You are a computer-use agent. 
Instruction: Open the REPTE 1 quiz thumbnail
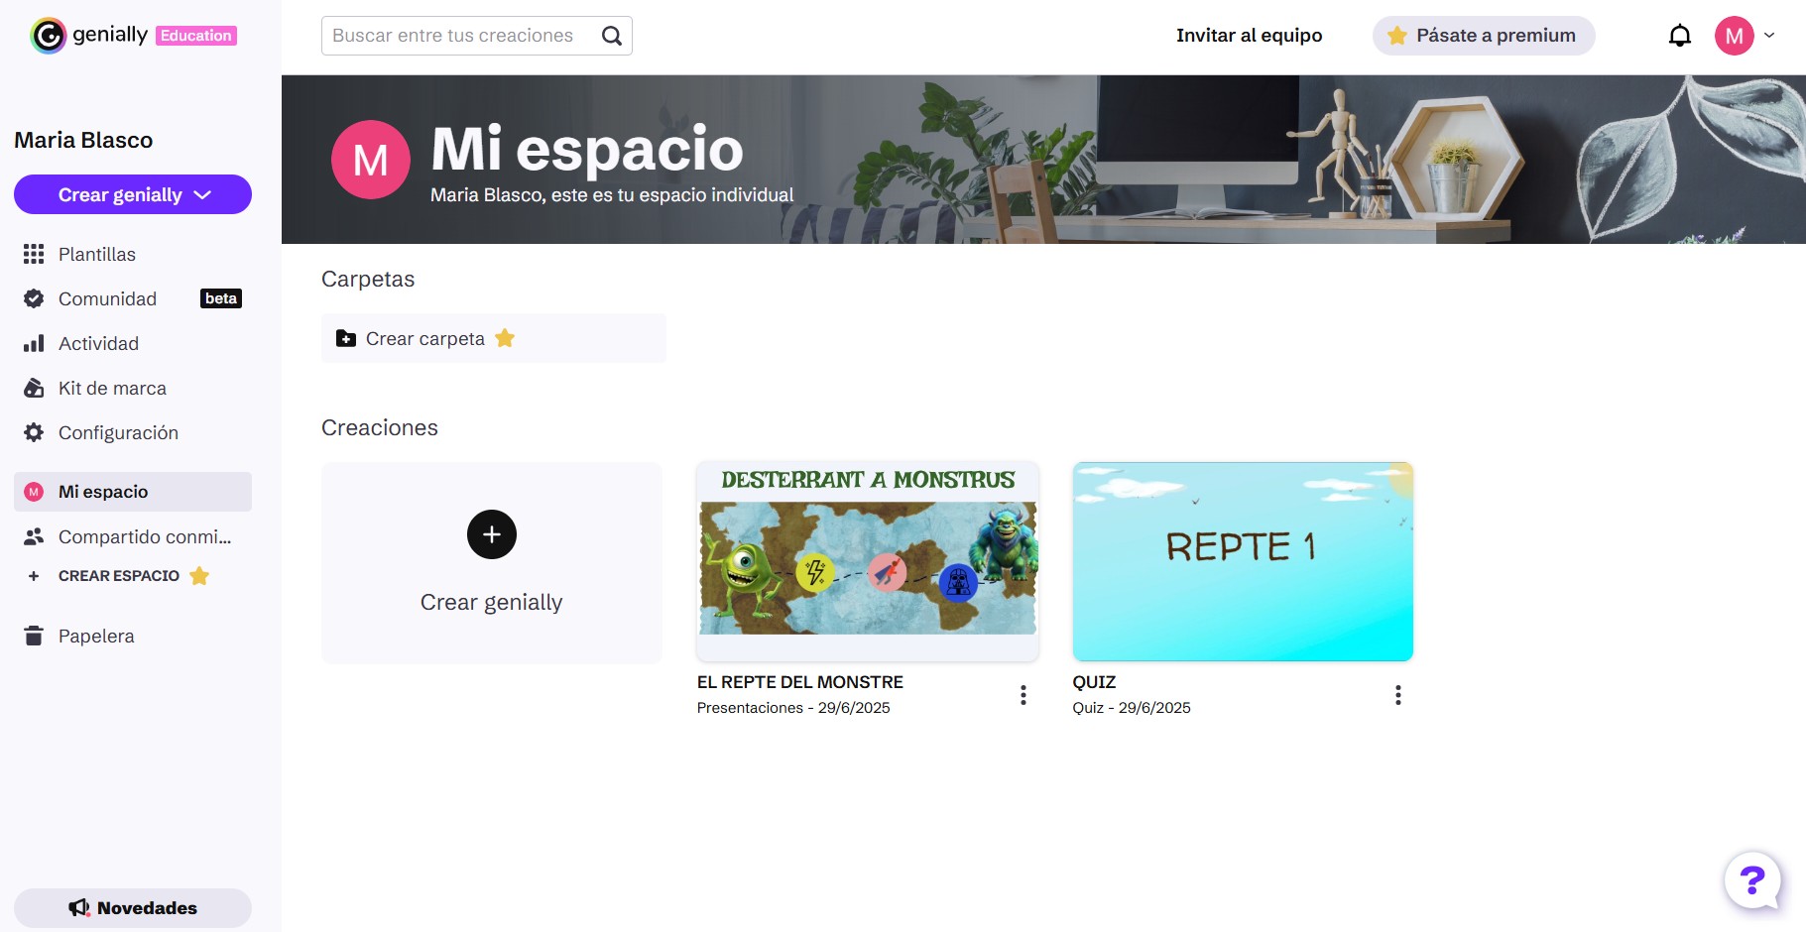pos(1242,561)
